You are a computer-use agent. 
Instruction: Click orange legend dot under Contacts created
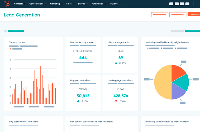pos(11,49)
